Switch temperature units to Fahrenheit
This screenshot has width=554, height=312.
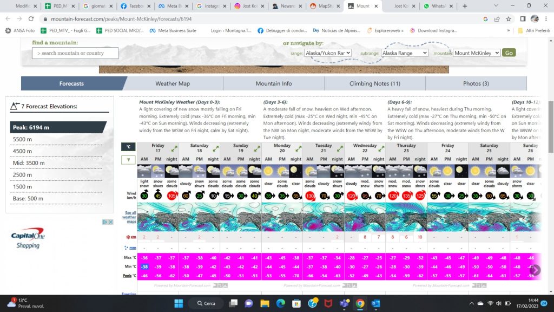(128, 159)
